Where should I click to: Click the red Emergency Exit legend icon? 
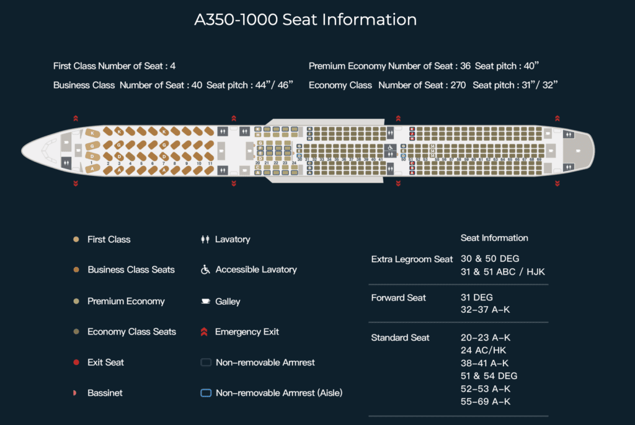tap(204, 332)
